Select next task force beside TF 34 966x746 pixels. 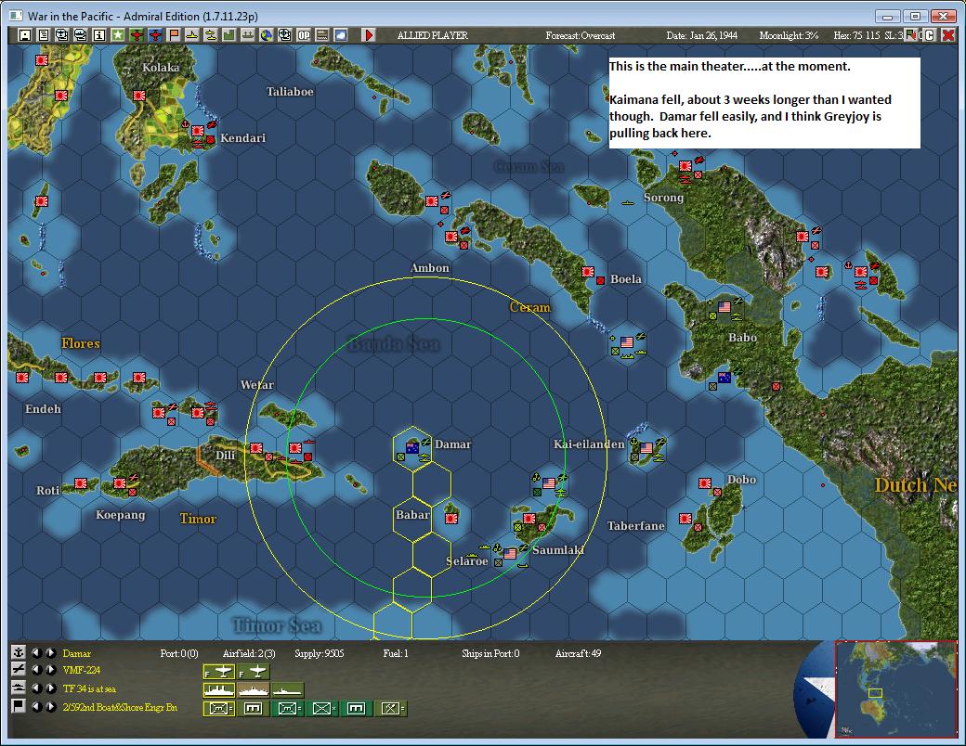(x=50, y=688)
